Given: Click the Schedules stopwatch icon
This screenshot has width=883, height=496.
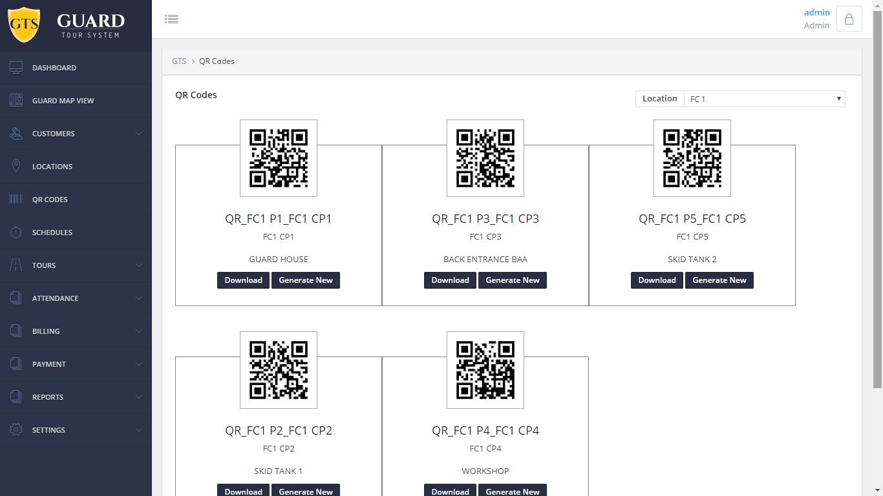Looking at the screenshot, I should click(x=16, y=232).
